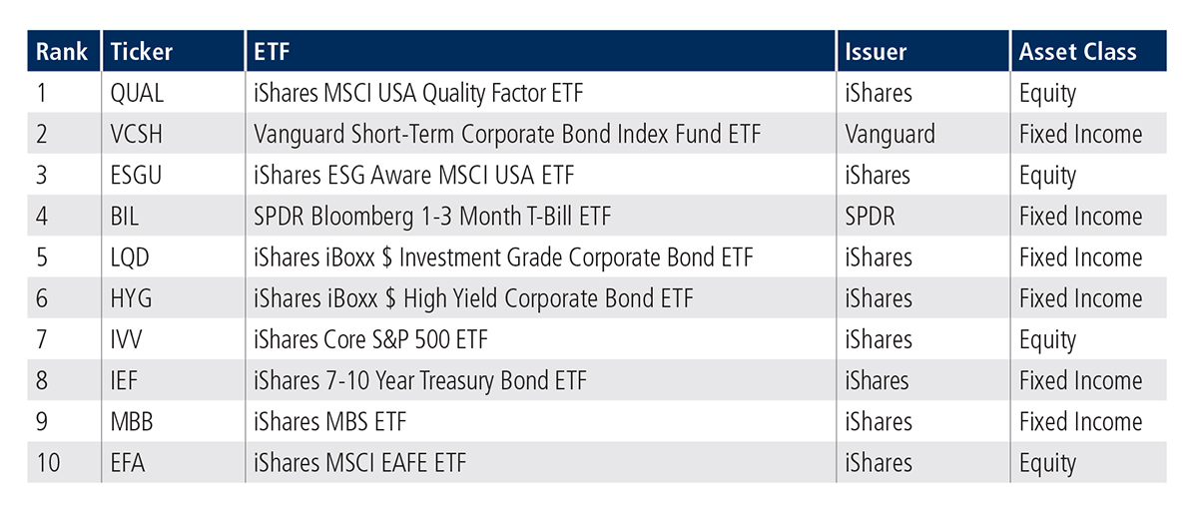Click the Vanguard issuer cell
The height and width of the screenshot is (519, 1198).
(890, 135)
